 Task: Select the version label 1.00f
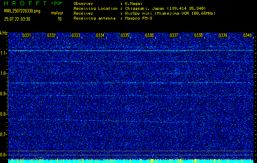click(56, 3)
